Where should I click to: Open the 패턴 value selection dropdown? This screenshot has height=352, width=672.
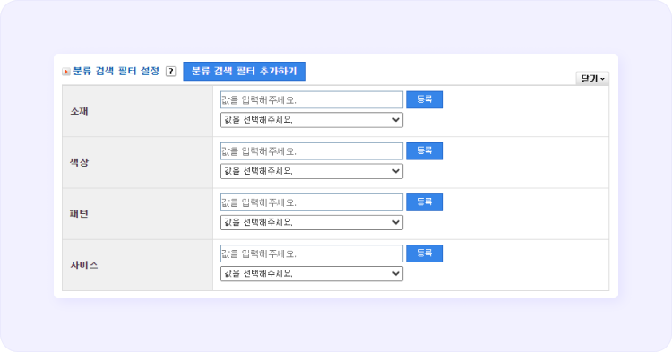point(312,222)
